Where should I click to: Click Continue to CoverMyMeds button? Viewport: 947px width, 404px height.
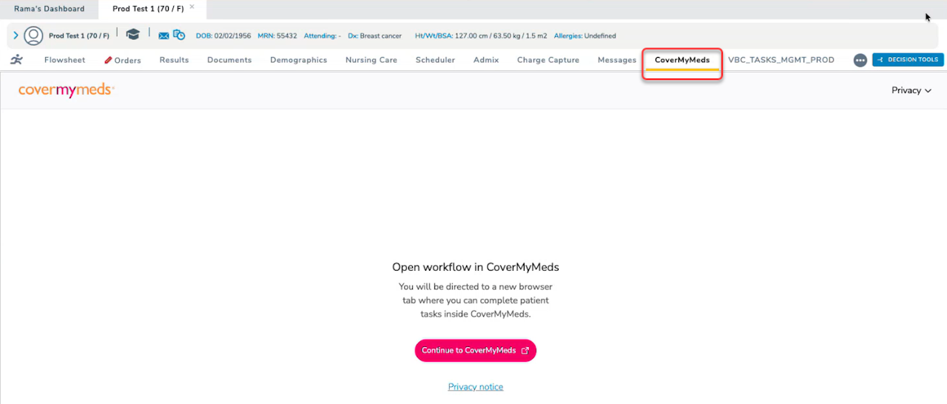[x=475, y=351]
